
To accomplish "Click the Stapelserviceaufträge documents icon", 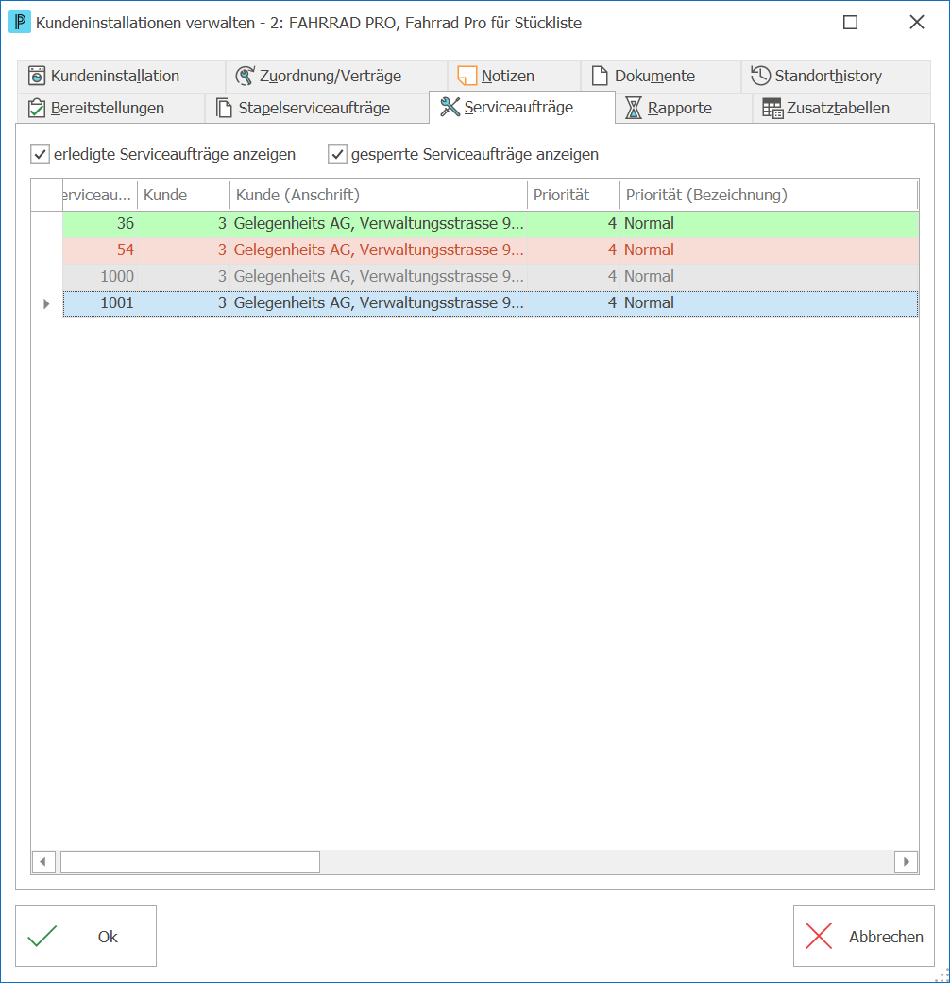I will pyautogui.click(x=224, y=108).
